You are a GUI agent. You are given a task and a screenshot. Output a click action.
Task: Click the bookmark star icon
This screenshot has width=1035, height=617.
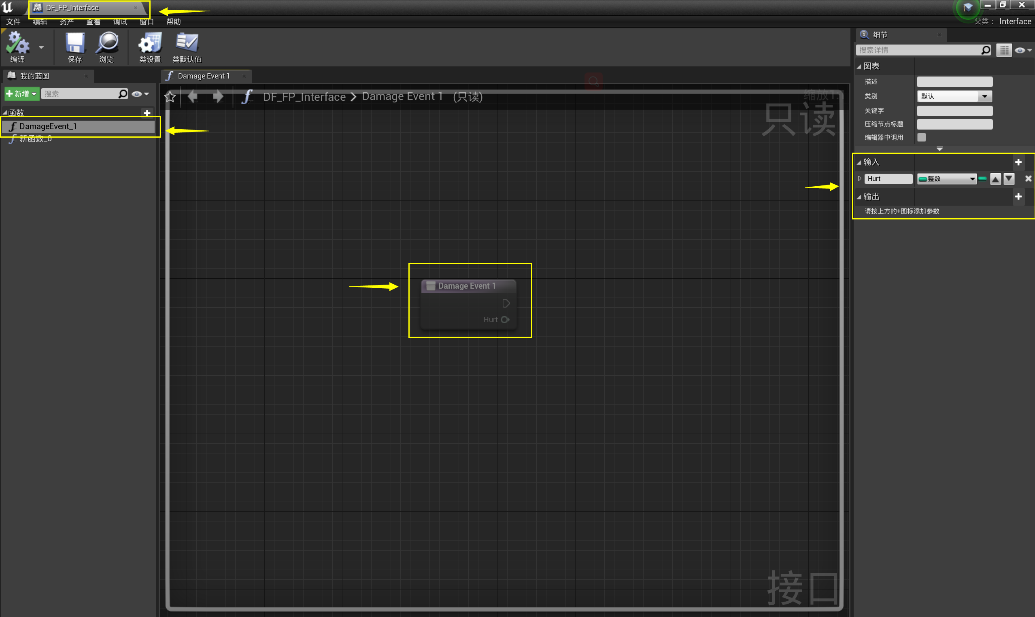(x=170, y=97)
